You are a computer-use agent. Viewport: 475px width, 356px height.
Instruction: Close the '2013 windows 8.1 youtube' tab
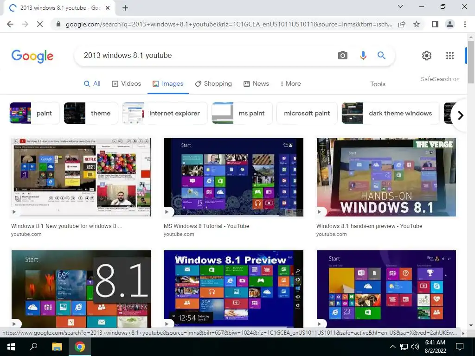[108, 8]
